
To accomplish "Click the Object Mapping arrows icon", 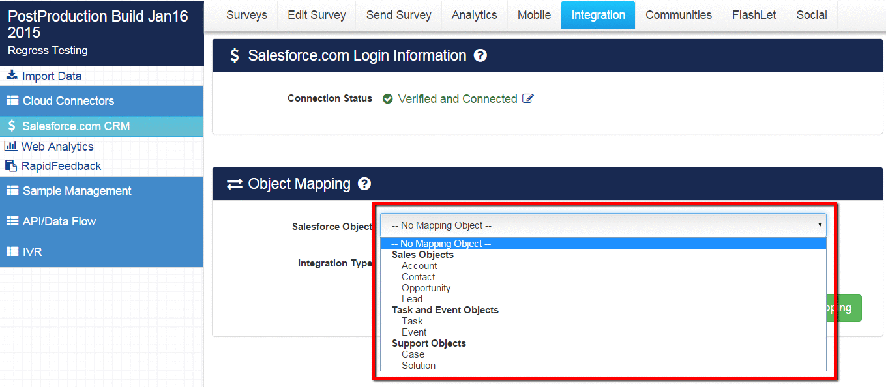I will (235, 184).
